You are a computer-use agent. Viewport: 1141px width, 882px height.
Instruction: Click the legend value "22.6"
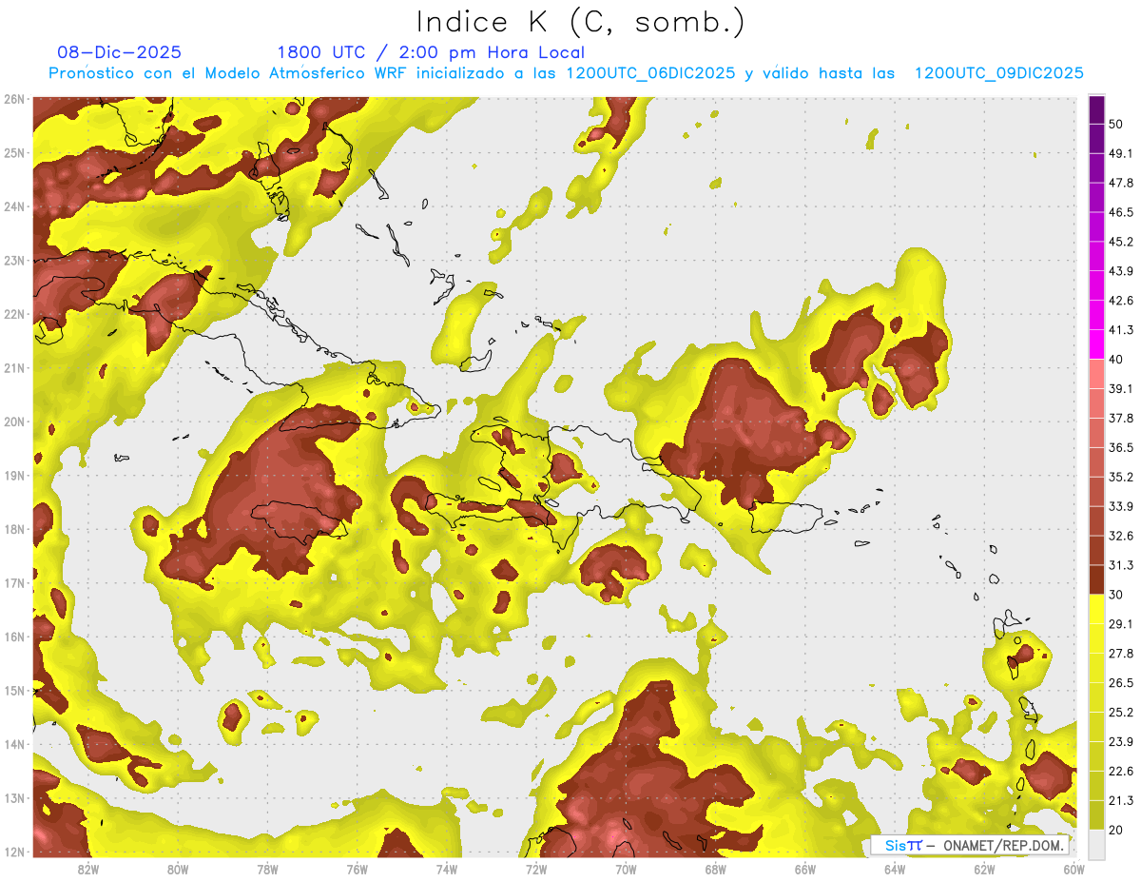[1120, 772]
